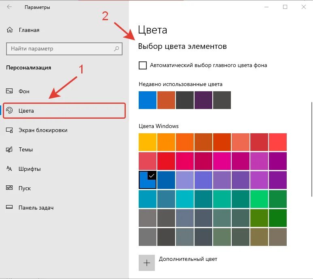Click the plus button for Дополнительный цвет

coord(147,263)
